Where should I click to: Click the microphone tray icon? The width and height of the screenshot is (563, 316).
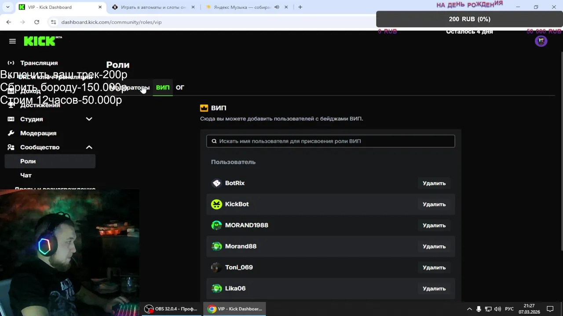[x=479, y=309]
